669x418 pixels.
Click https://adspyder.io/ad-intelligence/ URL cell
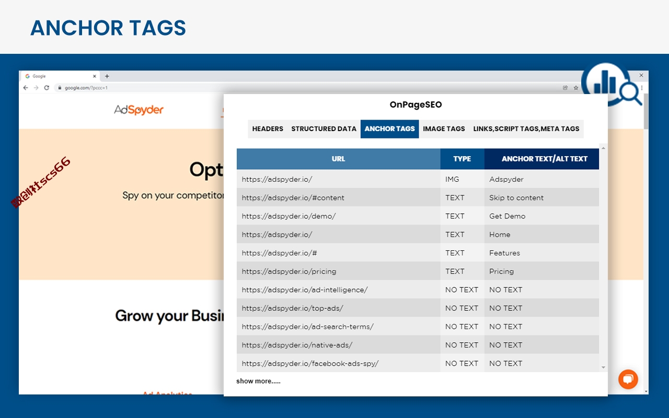coord(339,289)
